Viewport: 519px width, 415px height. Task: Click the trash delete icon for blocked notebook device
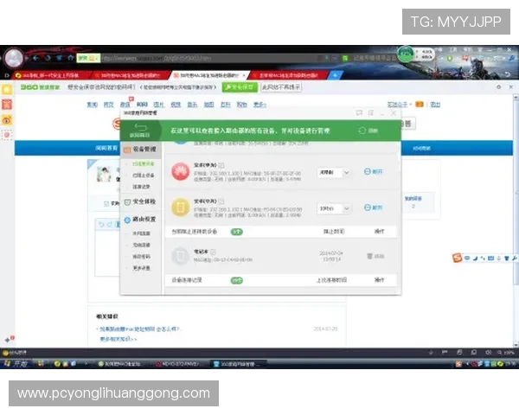(x=369, y=256)
